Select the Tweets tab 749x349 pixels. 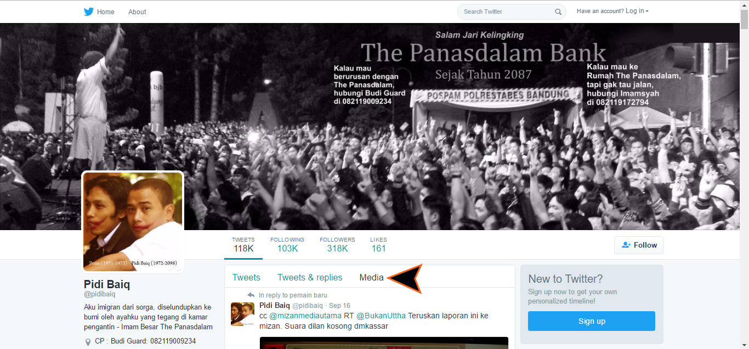tap(246, 277)
